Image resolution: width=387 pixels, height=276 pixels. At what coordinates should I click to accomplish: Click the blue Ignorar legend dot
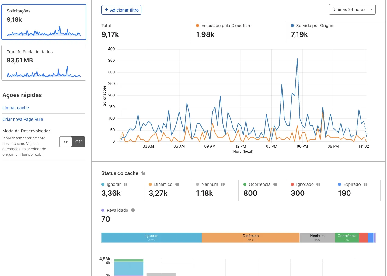(103, 184)
